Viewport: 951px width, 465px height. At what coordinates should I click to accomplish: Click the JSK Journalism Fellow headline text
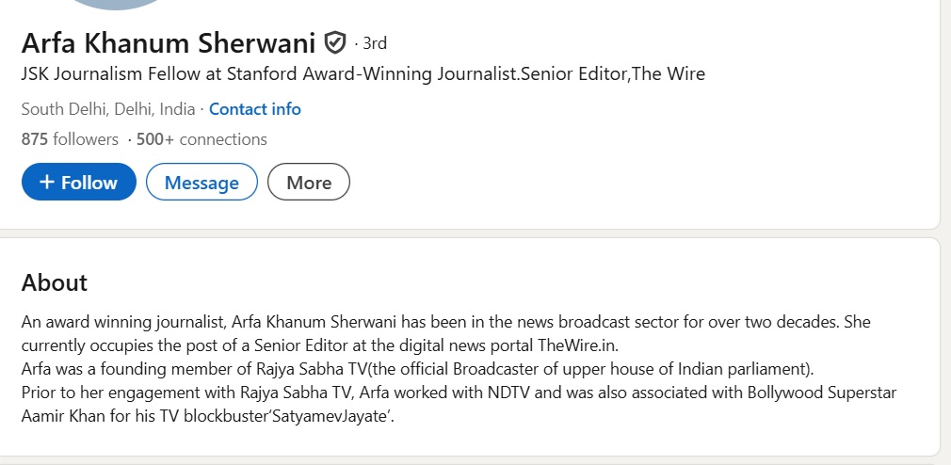pos(363,73)
